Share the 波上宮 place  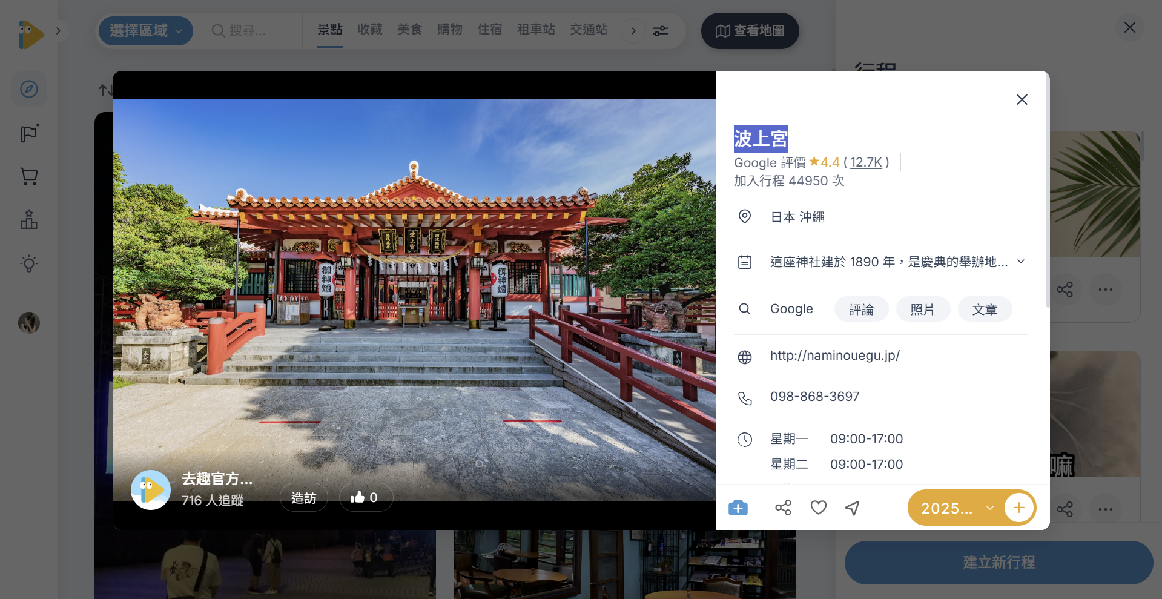(784, 508)
